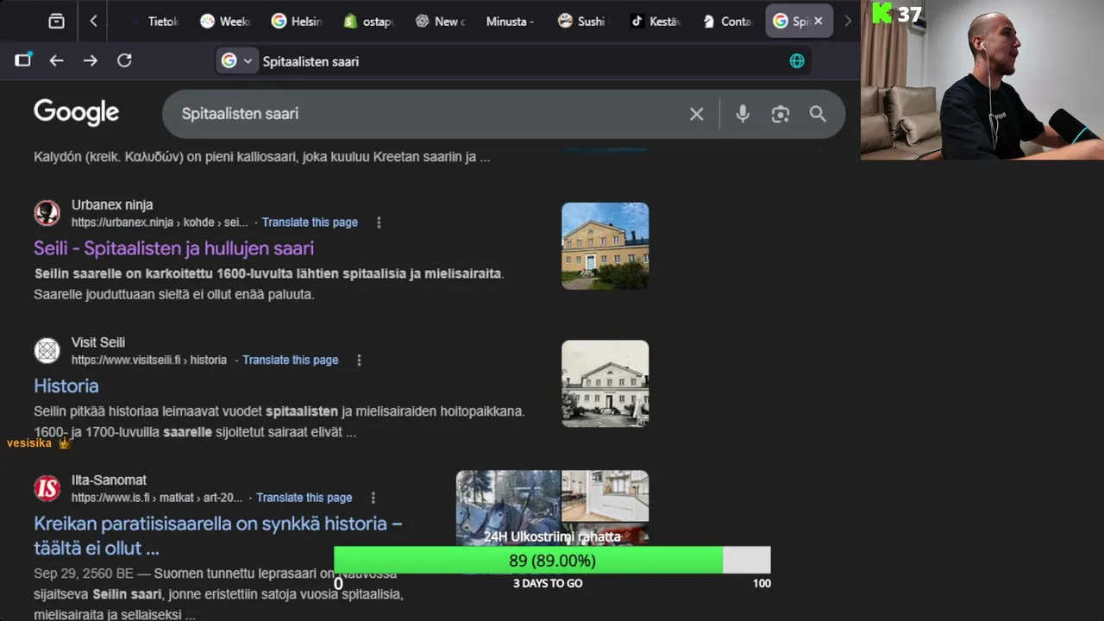
Task: Go forward to next page
Action: point(91,60)
